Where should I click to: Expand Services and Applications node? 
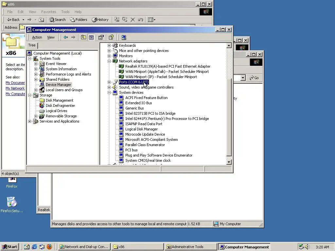click(x=30, y=122)
